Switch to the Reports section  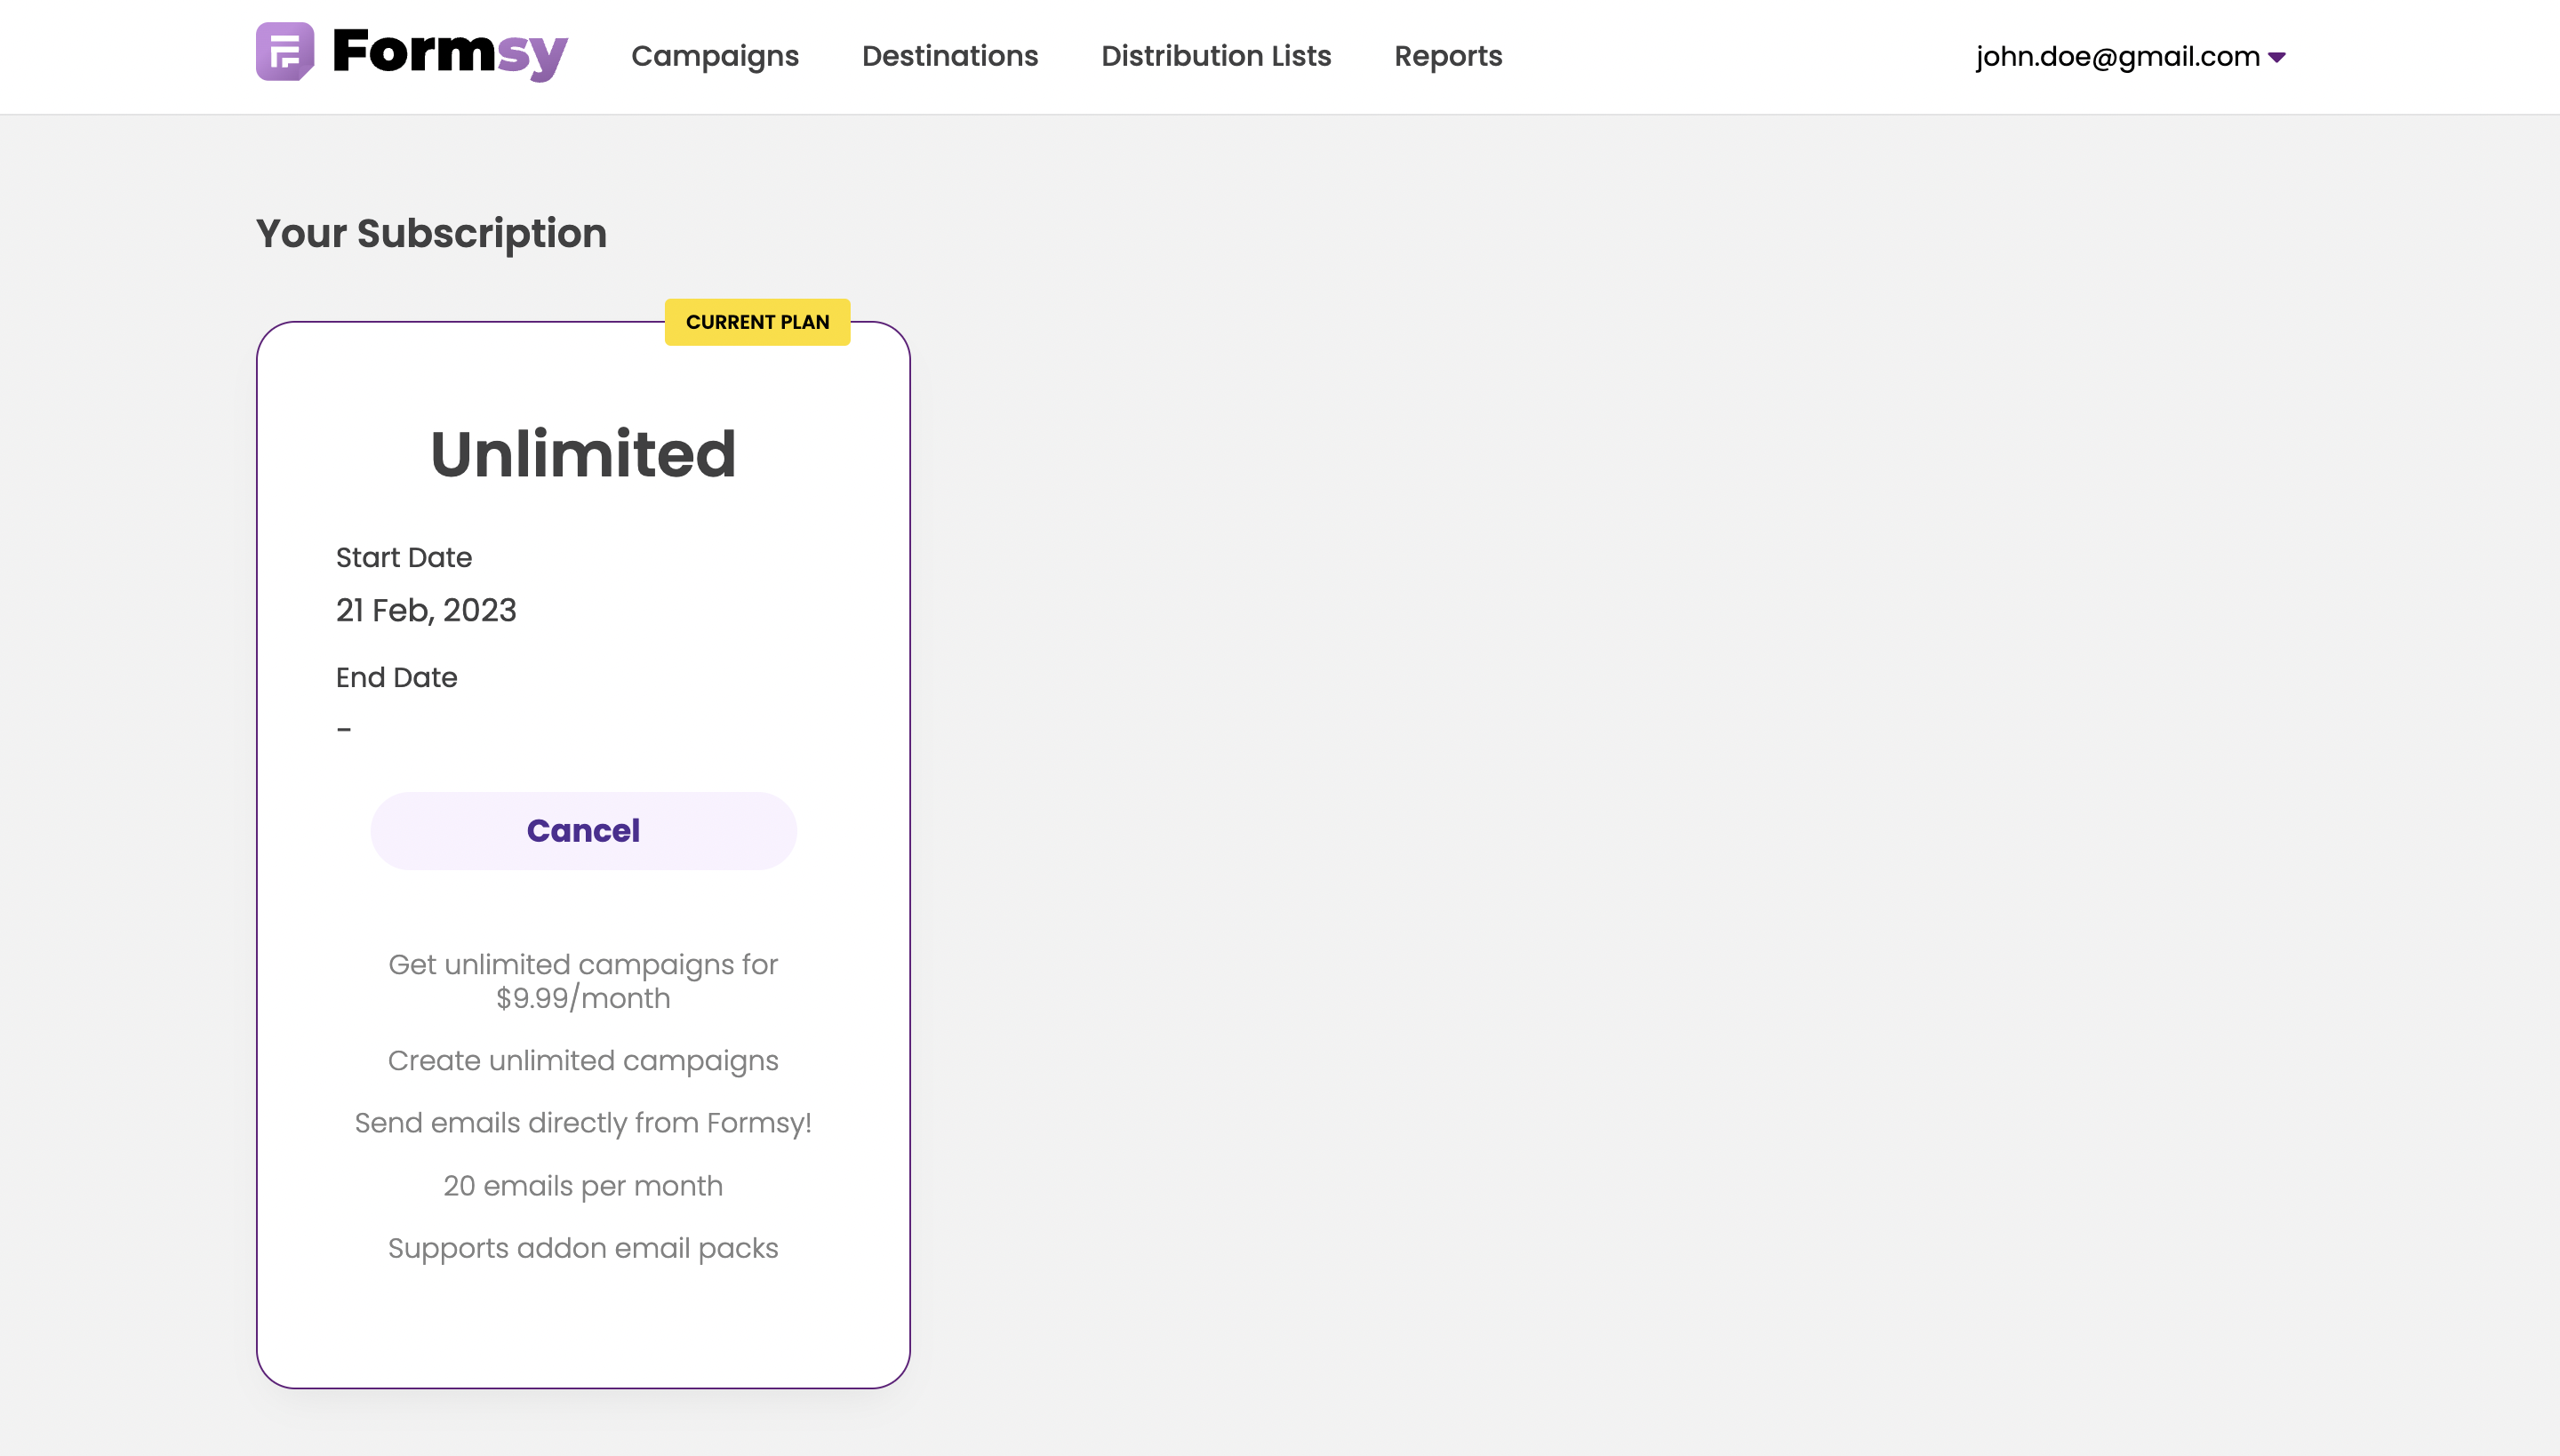(1448, 56)
